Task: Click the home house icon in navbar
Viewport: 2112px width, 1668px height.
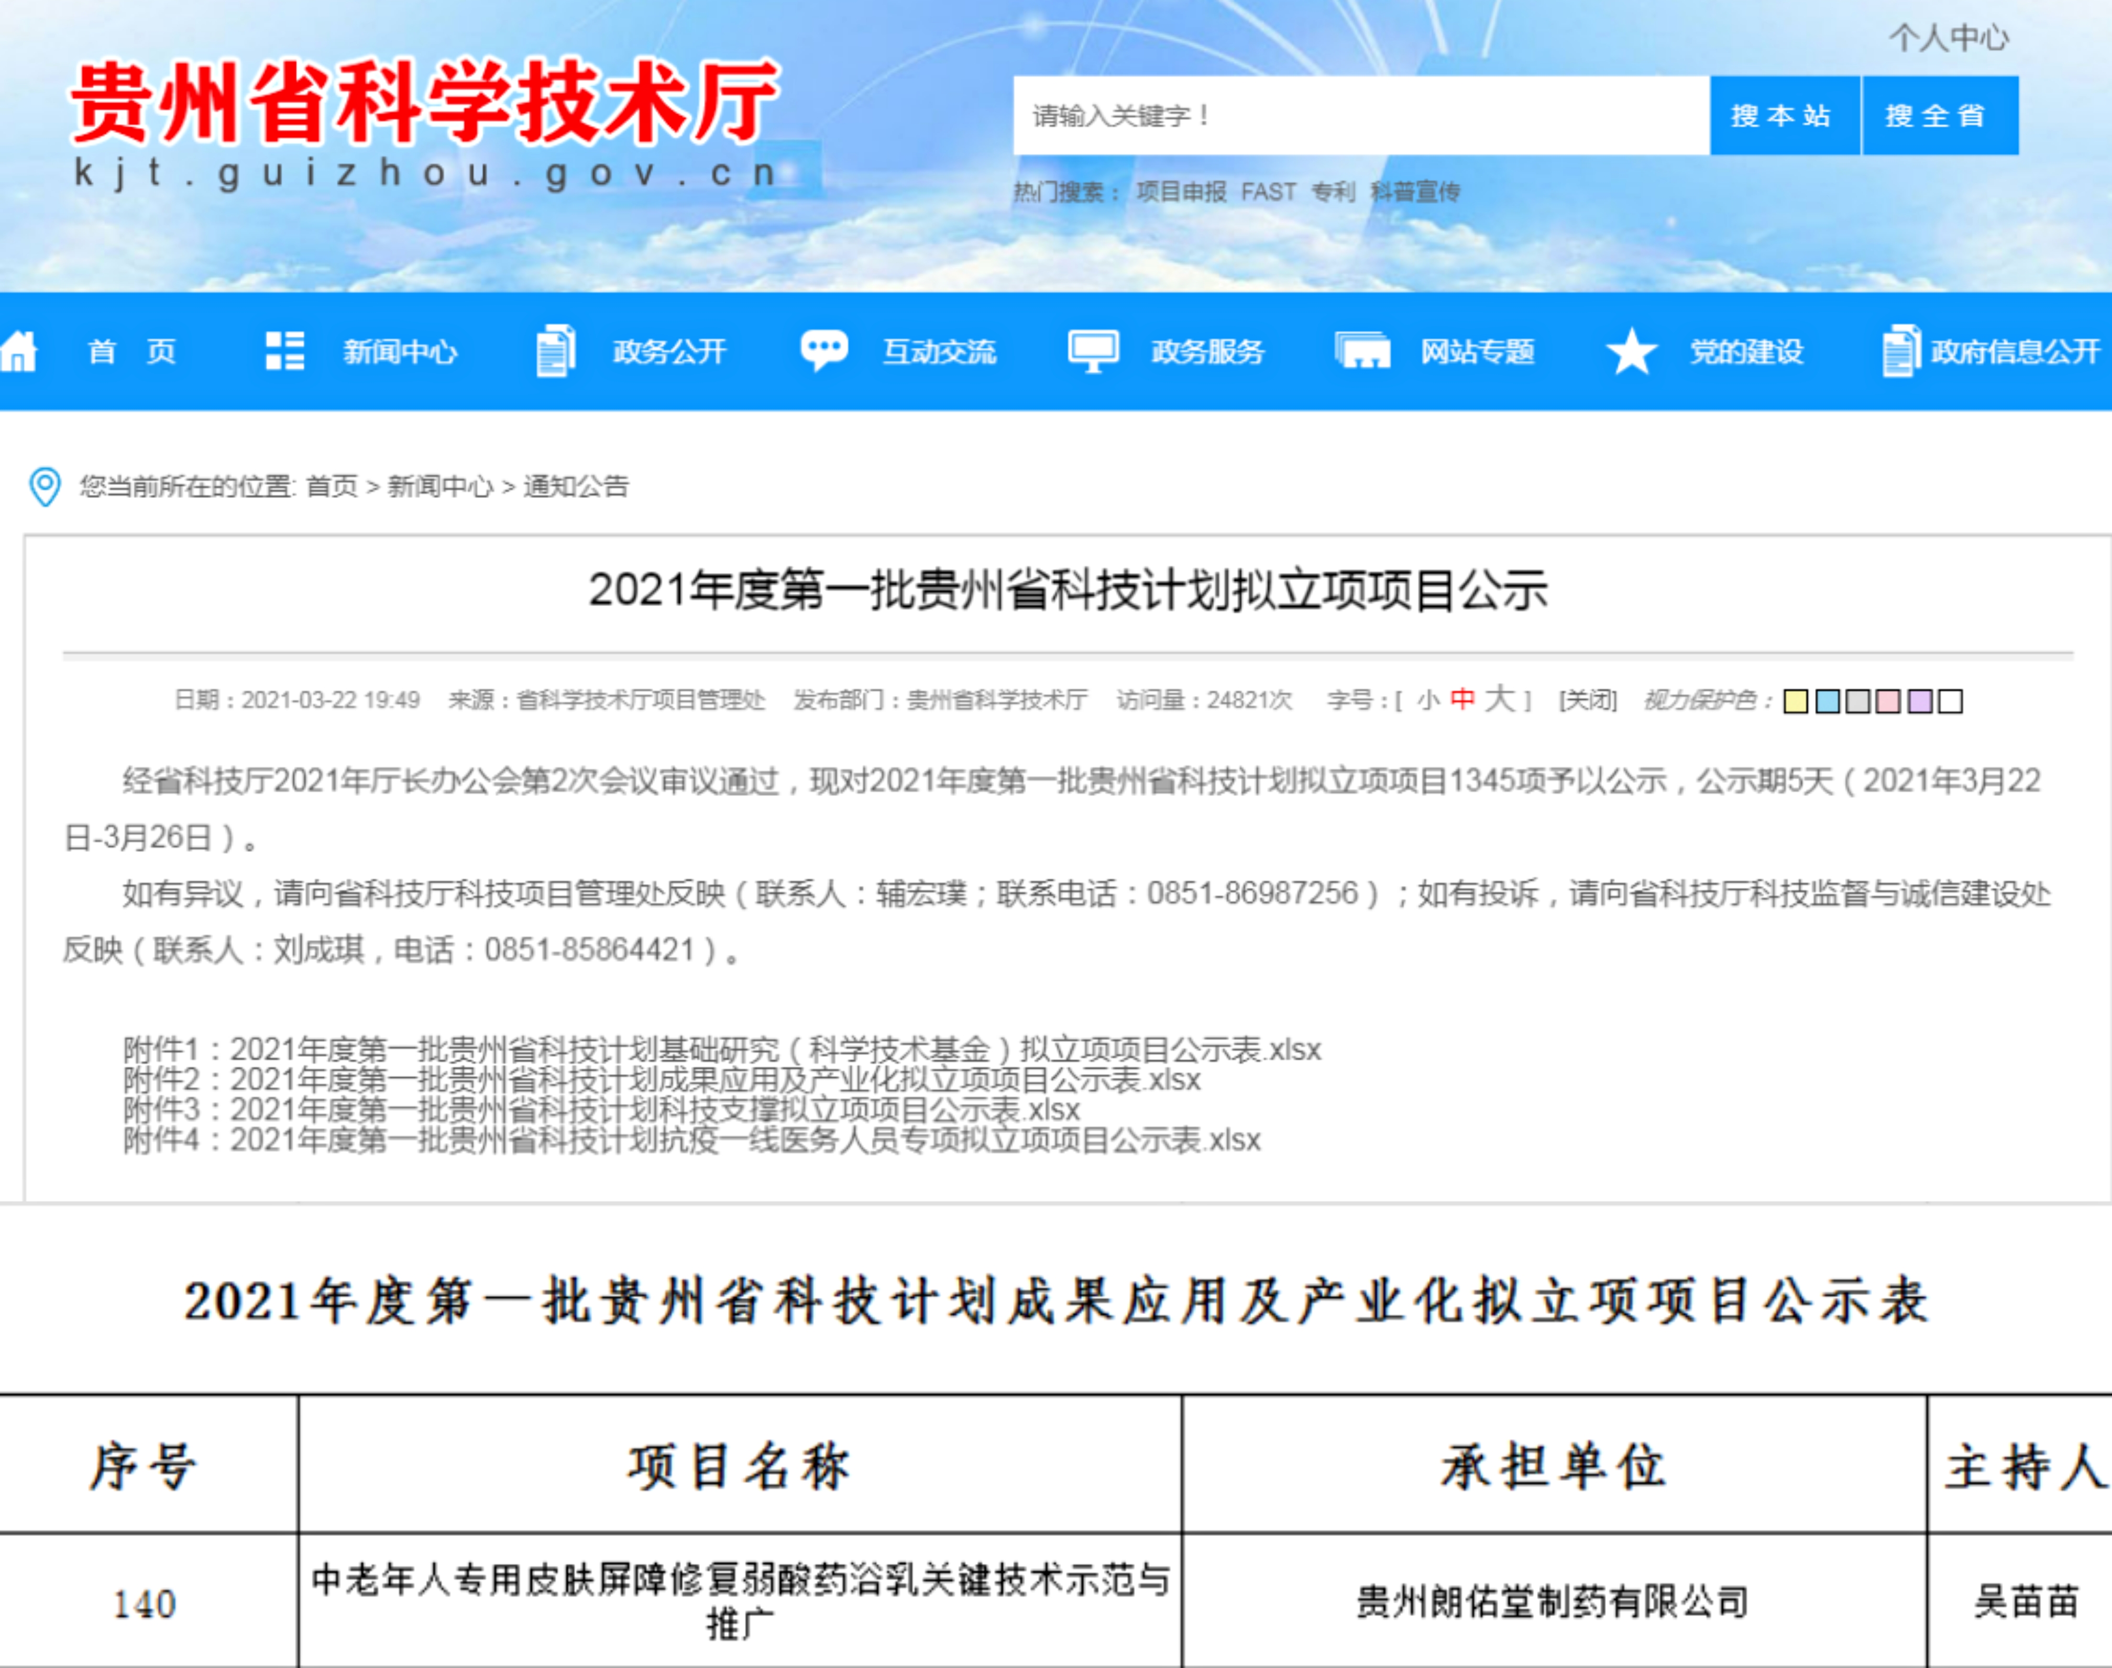Action: pos(19,351)
